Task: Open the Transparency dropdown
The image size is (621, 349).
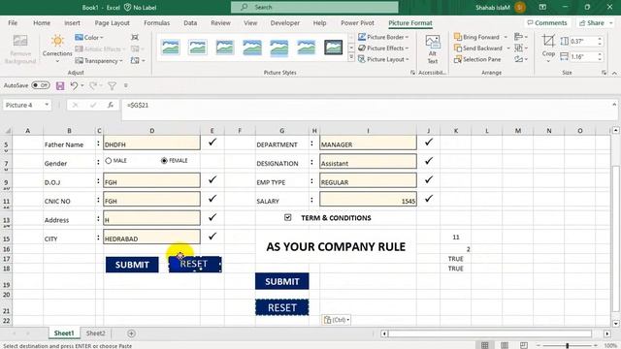Action: point(99,60)
